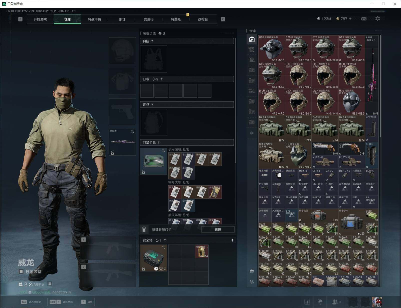The image size is (401, 308).
Task: Select the all-items warehouse category icon
Action: [252, 39]
